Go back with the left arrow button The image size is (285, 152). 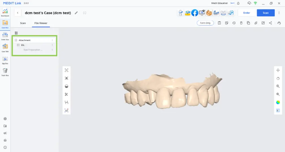(18, 13)
